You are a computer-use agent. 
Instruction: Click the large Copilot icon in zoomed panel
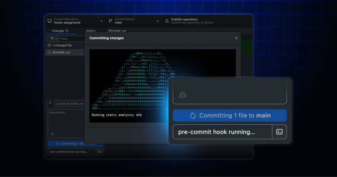[183, 95]
